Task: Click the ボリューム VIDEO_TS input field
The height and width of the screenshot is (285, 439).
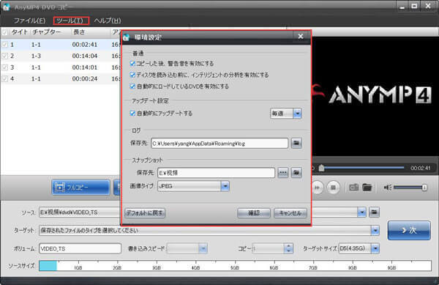Action: coord(80,248)
